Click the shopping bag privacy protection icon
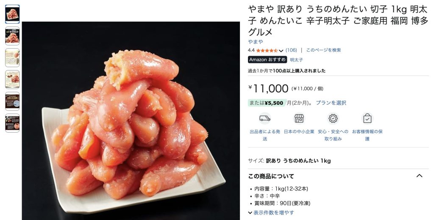 point(367,119)
